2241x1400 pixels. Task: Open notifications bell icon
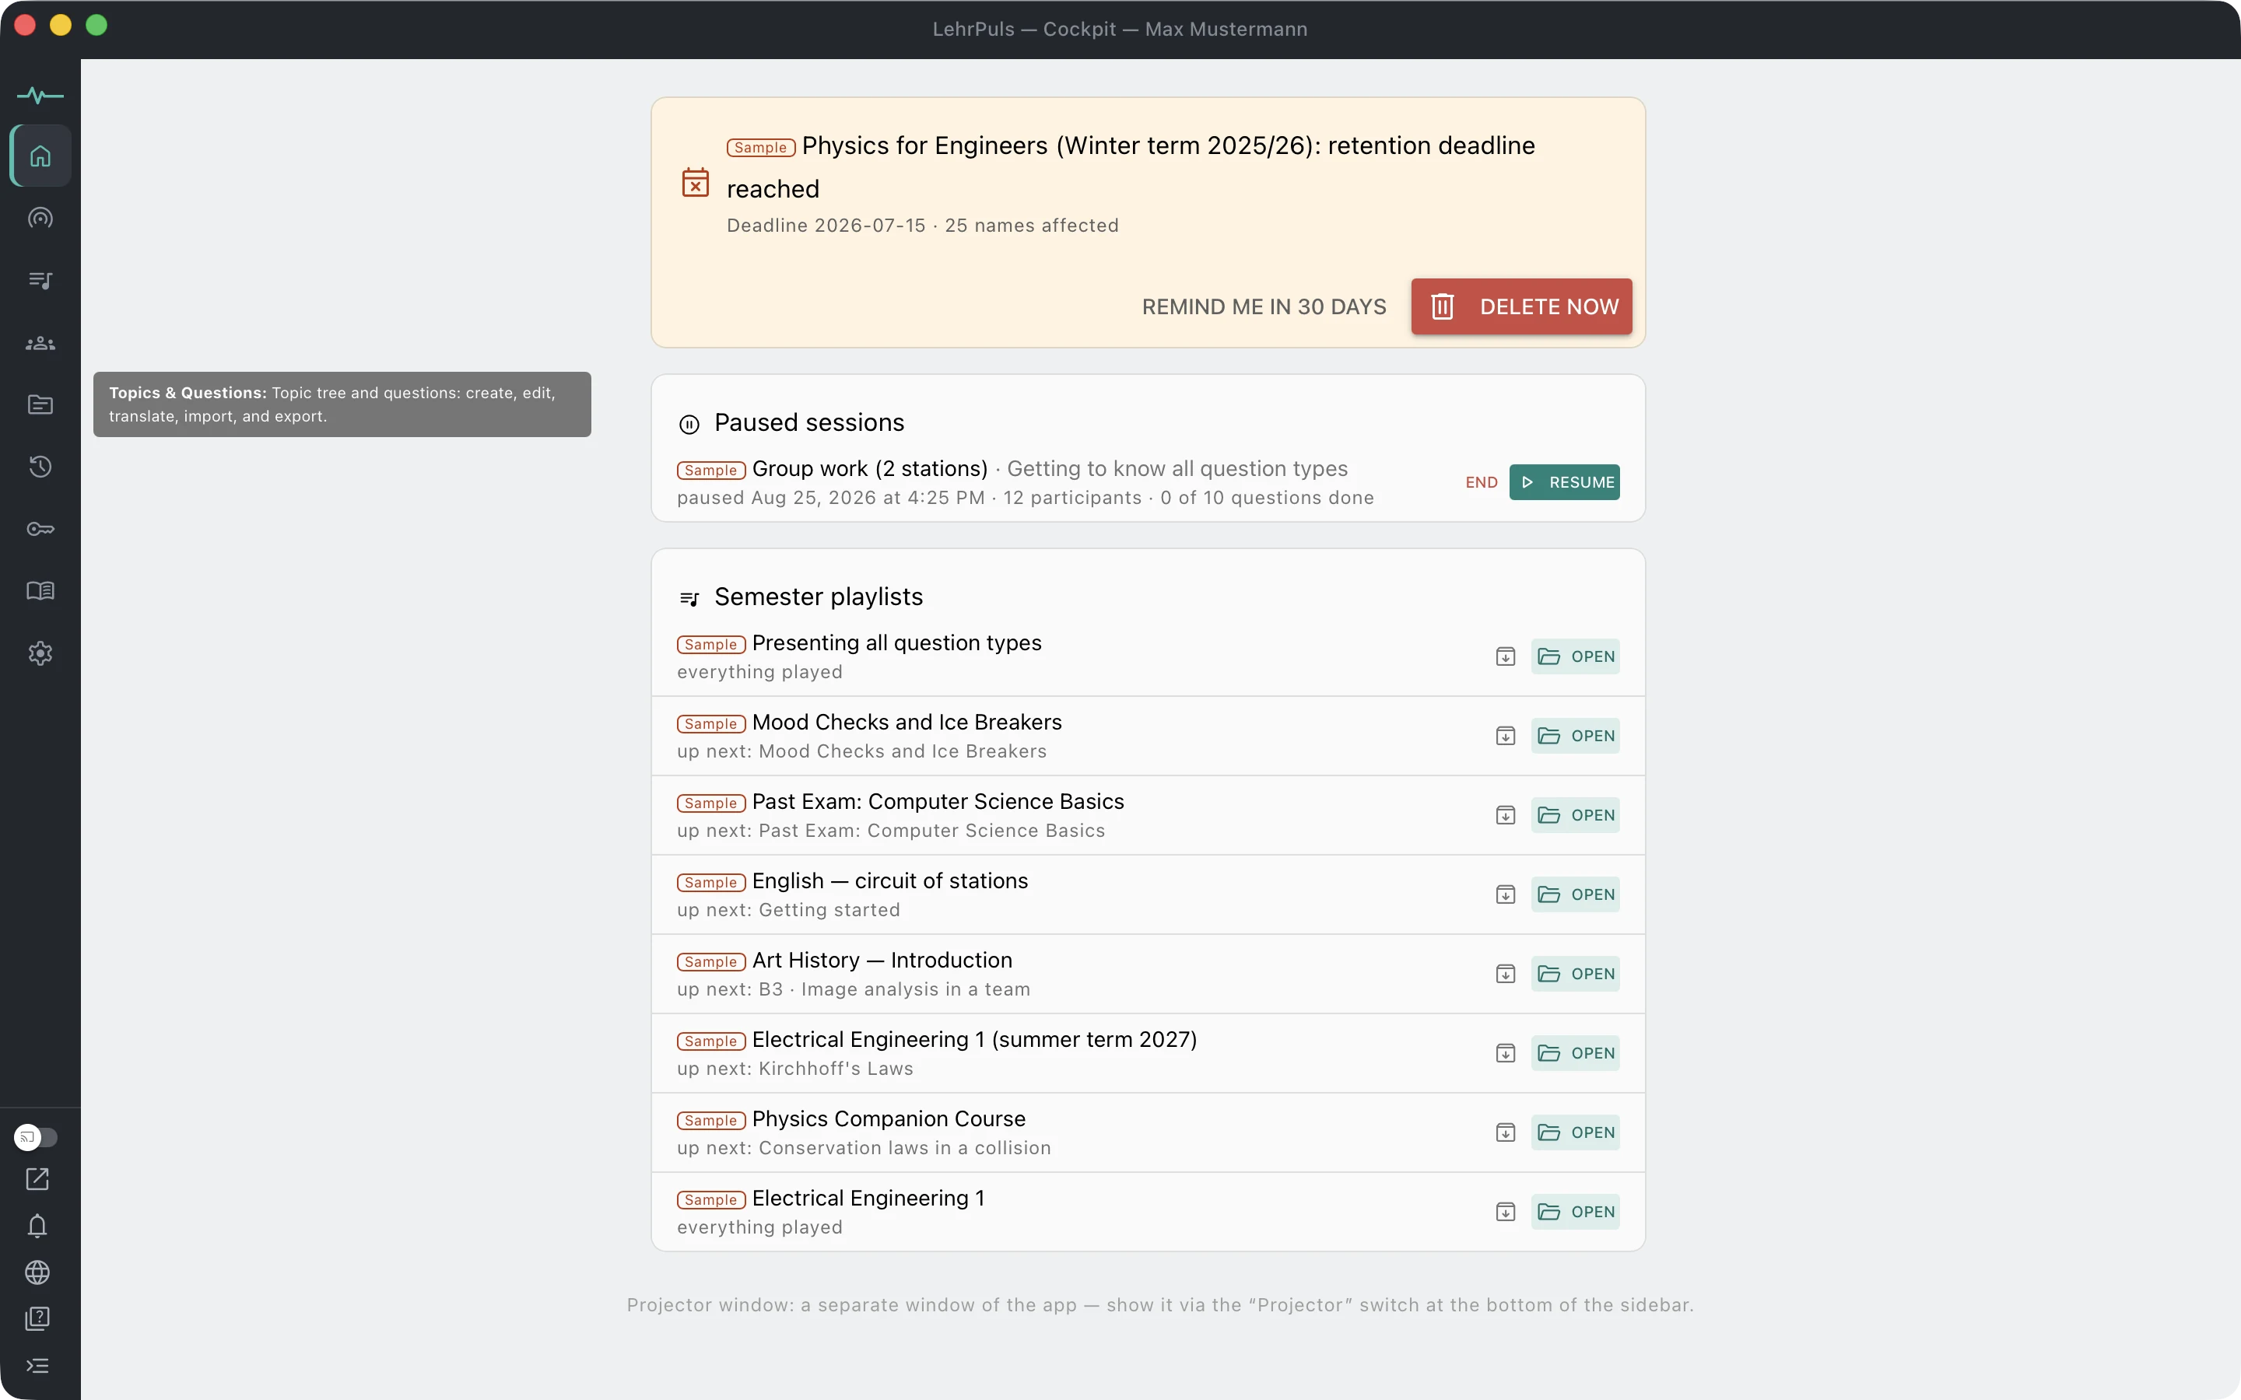click(x=37, y=1226)
